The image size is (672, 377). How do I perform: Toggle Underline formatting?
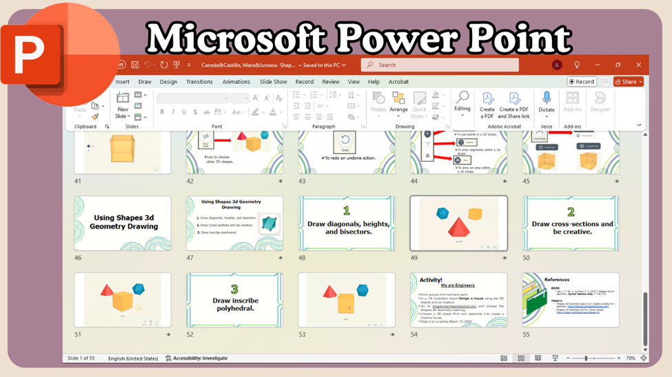[184, 112]
